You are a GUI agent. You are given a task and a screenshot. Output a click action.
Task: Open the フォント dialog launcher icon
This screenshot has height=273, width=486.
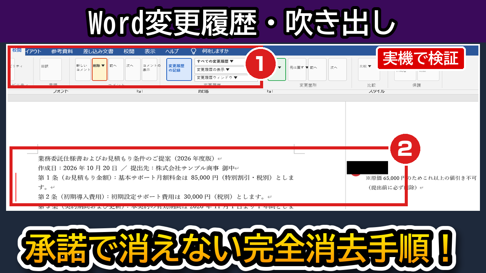click(139, 91)
